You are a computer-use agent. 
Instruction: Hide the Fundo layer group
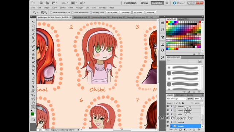(x=168, y=126)
